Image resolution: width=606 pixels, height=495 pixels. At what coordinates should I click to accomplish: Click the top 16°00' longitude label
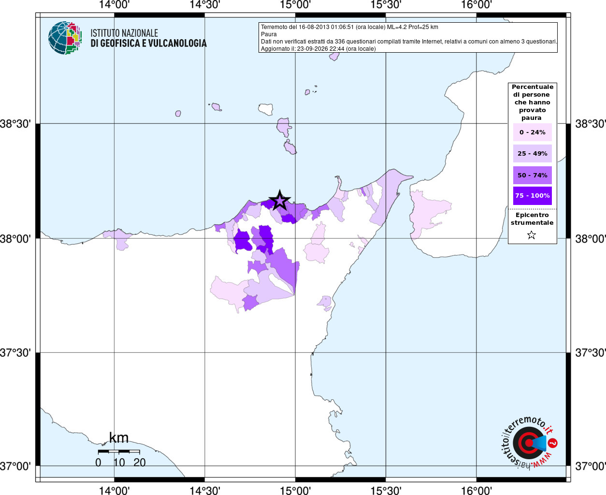pos(476,5)
